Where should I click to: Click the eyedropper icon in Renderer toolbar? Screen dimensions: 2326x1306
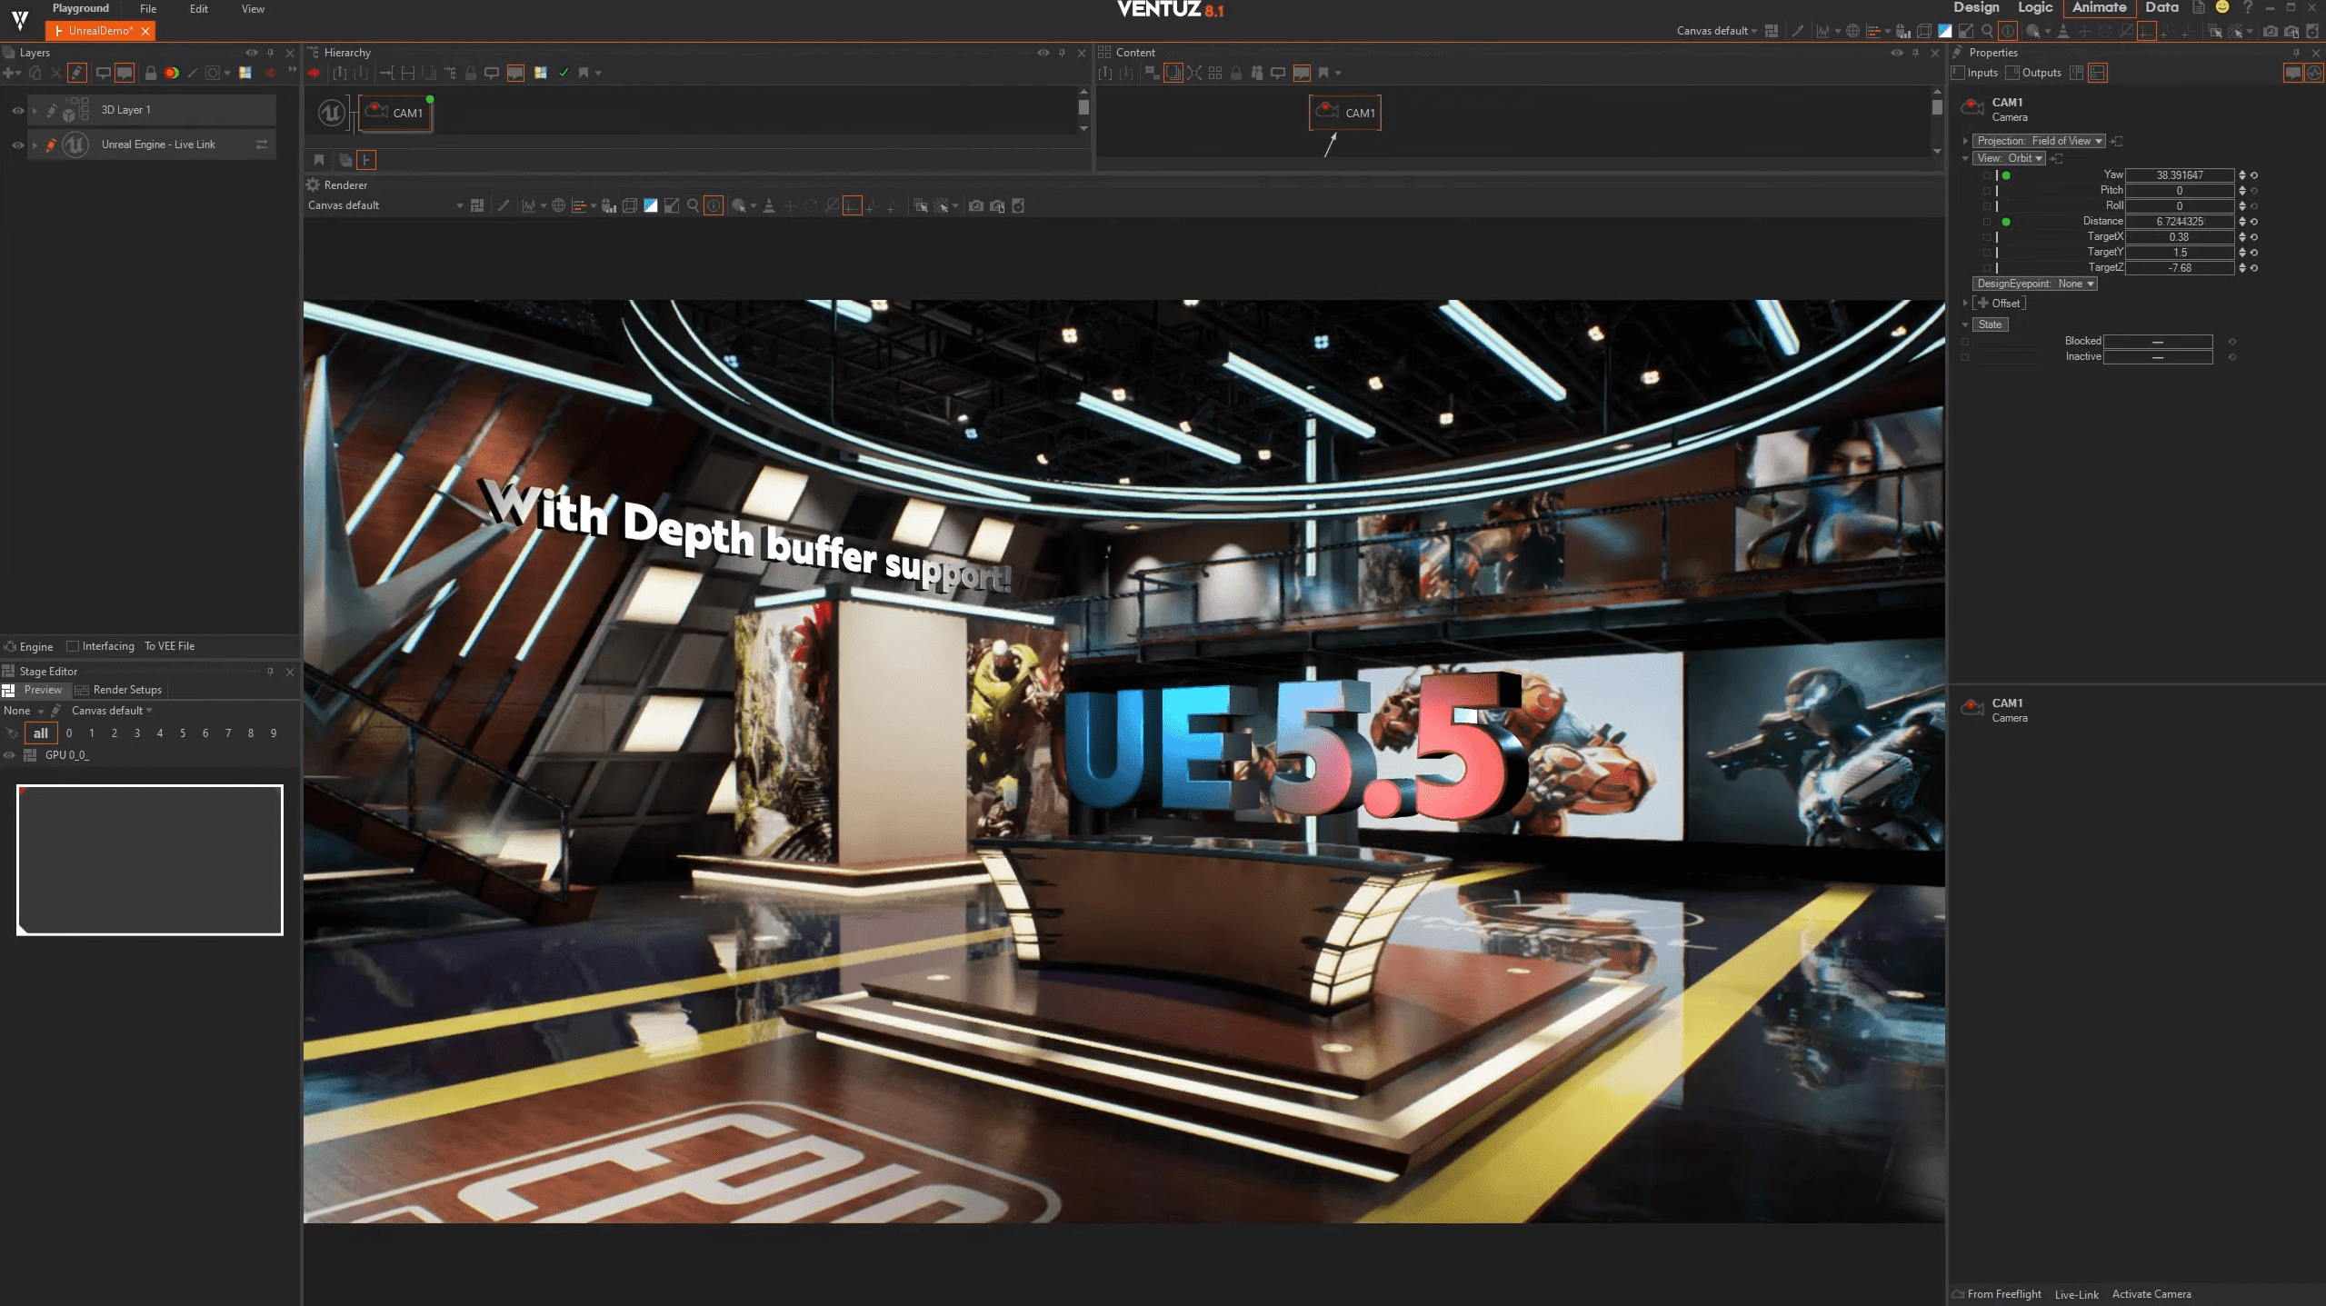pyautogui.click(x=503, y=206)
